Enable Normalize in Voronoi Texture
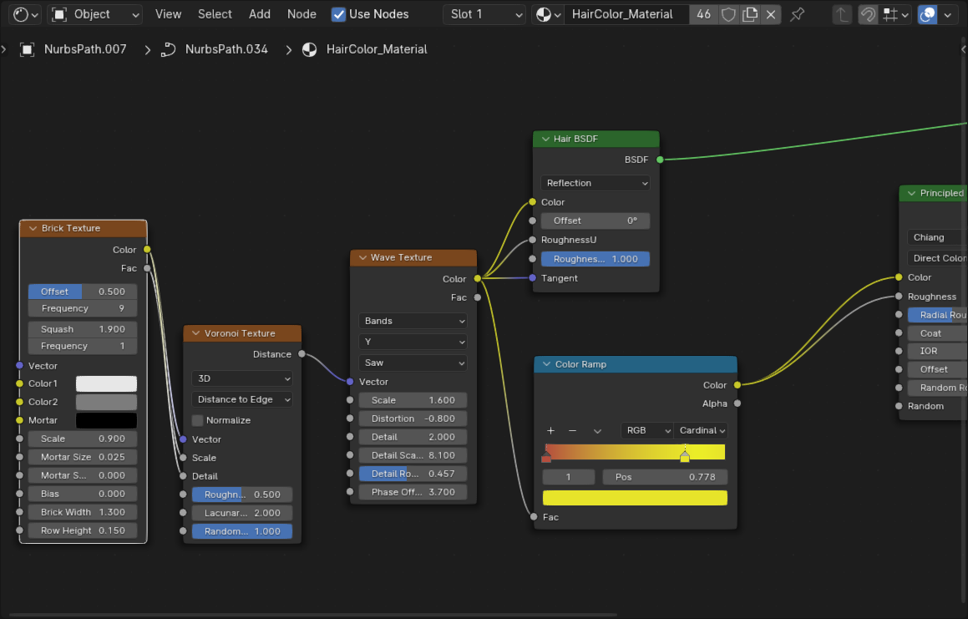The image size is (968, 619). 198,420
